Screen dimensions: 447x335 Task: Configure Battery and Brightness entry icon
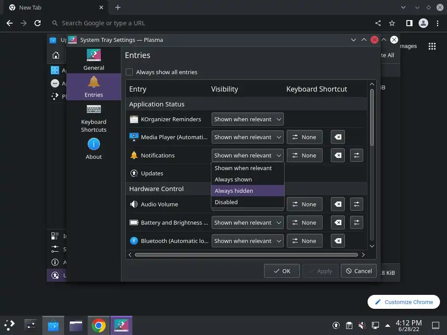pos(356,222)
